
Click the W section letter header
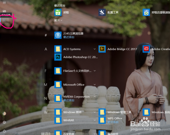46,112
